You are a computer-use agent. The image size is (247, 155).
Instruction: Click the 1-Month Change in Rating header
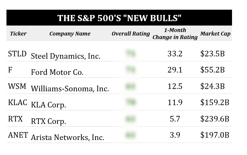[175, 34]
